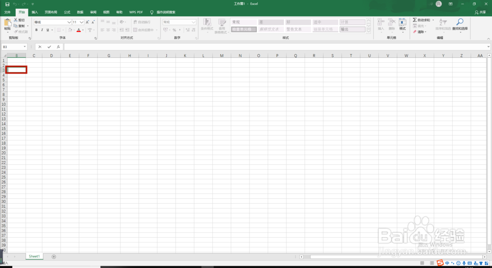Apply the 警告文本 cell style

tap(298, 29)
